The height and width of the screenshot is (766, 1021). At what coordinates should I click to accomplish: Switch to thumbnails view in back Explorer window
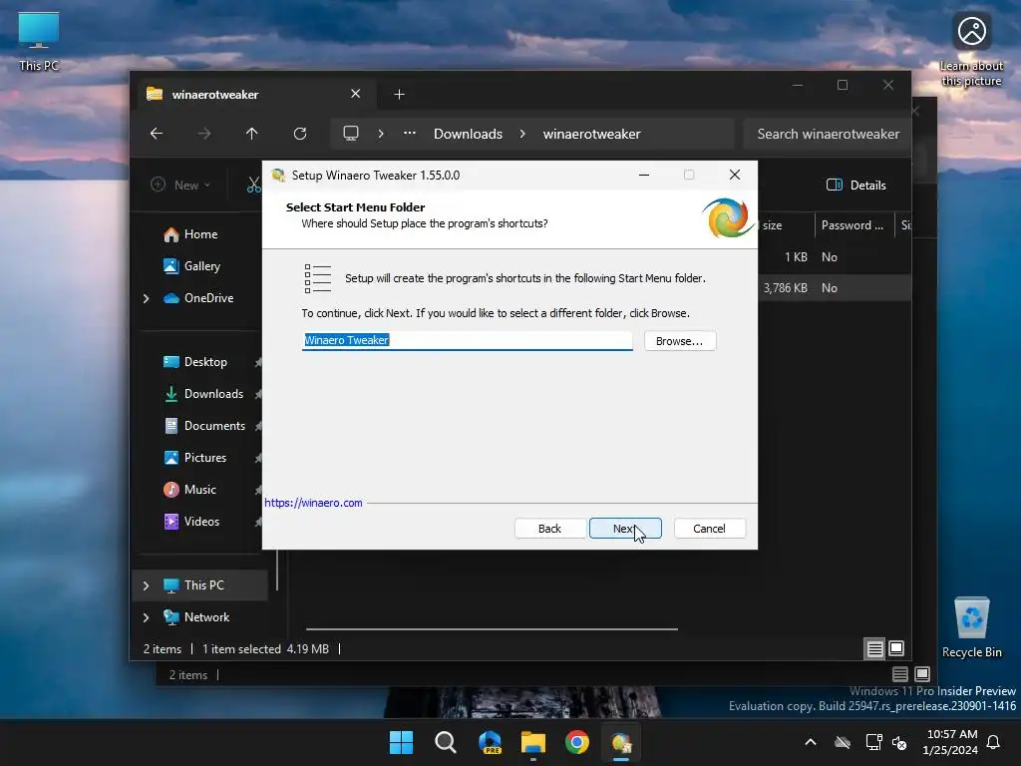pyautogui.click(x=922, y=674)
